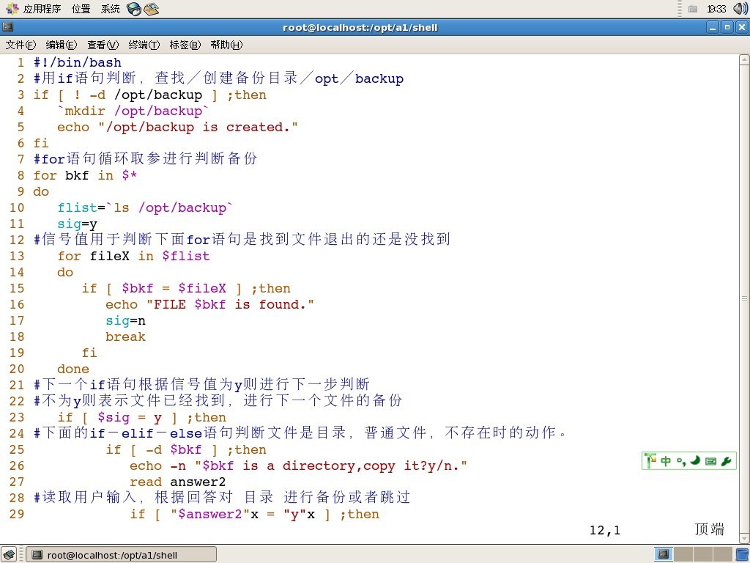Screen dimensions: 750x563
Task: Click the 'sig=n' line
Action: [125, 321]
